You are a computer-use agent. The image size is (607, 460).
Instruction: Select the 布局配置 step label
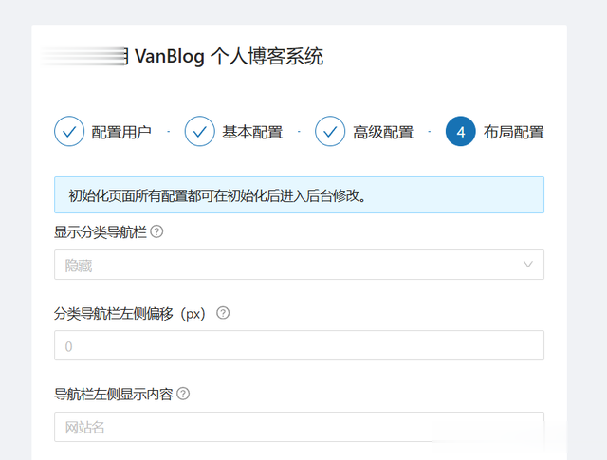(x=513, y=132)
